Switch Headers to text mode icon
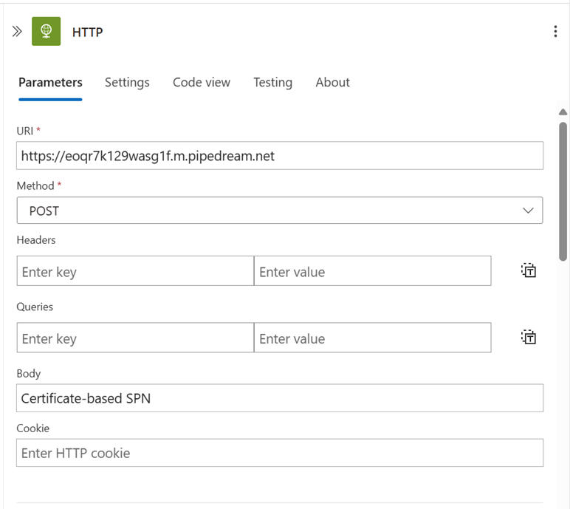Image resolution: width=570 pixels, height=509 pixels. [x=529, y=270]
